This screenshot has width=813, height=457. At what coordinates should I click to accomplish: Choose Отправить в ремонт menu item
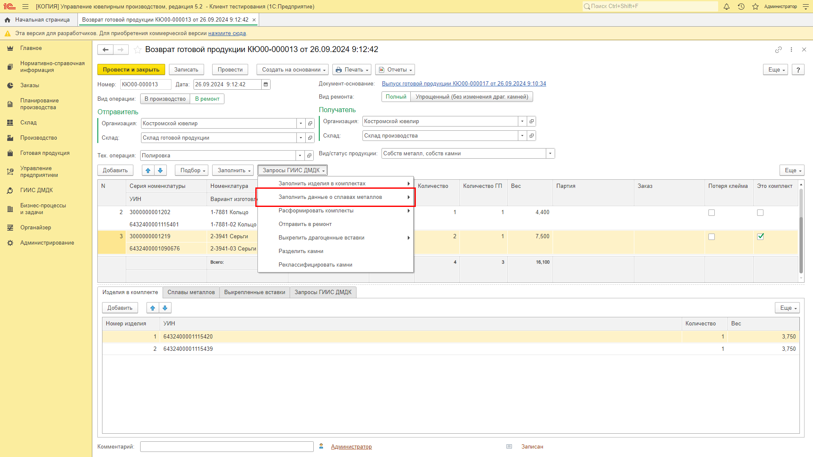[x=335, y=224]
